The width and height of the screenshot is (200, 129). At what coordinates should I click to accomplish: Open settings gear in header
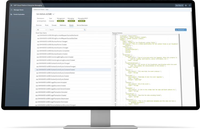[x=186, y=6]
